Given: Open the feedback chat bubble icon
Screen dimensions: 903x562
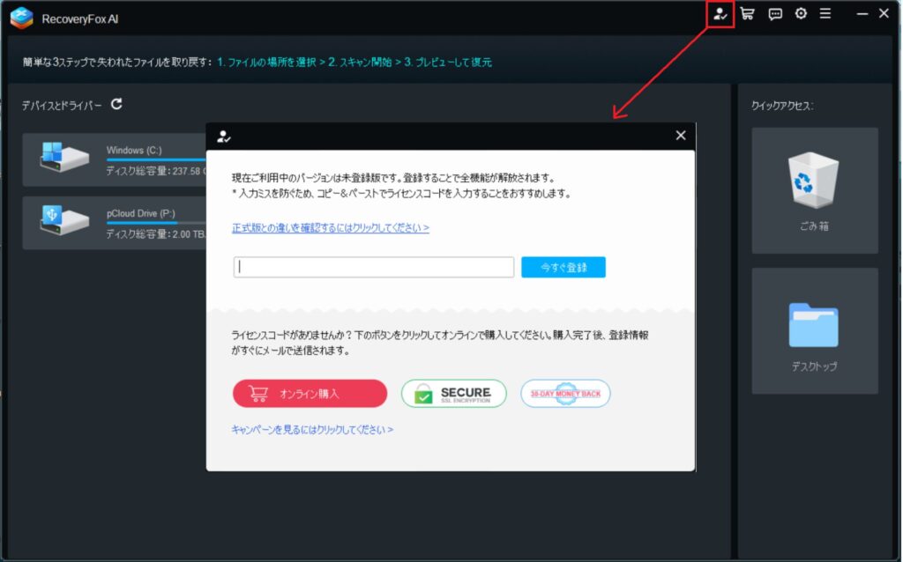Looking at the screenshot, I should 775,14.
